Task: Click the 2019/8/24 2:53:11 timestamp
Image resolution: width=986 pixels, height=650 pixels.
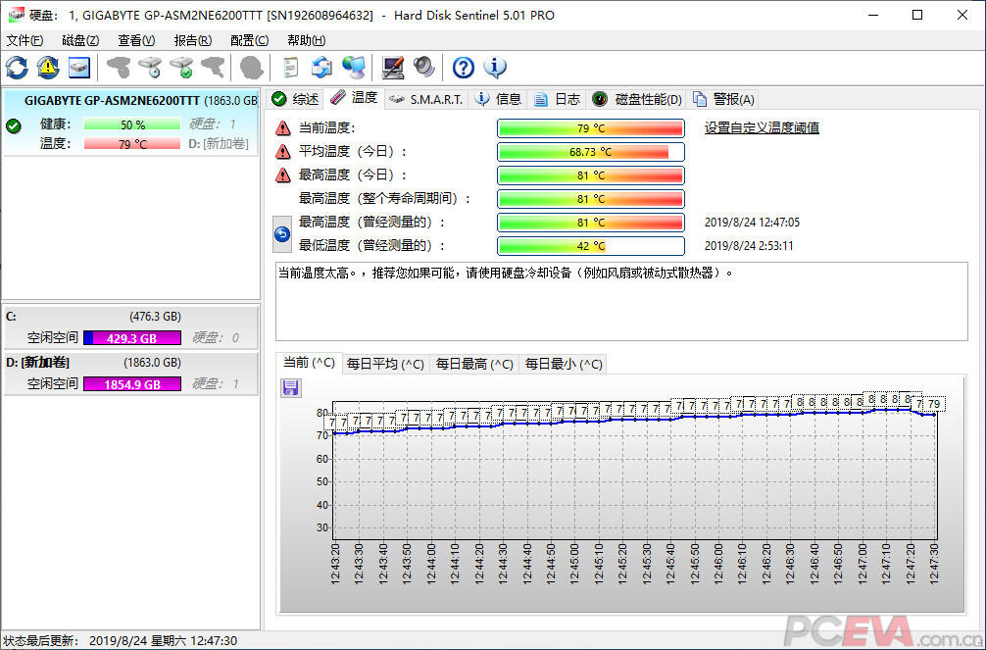Action: coord(748,246)
